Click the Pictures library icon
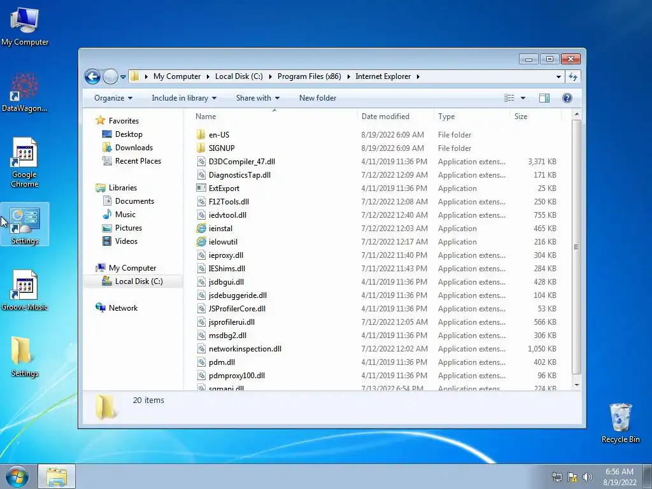 click(x=107, y=228)
